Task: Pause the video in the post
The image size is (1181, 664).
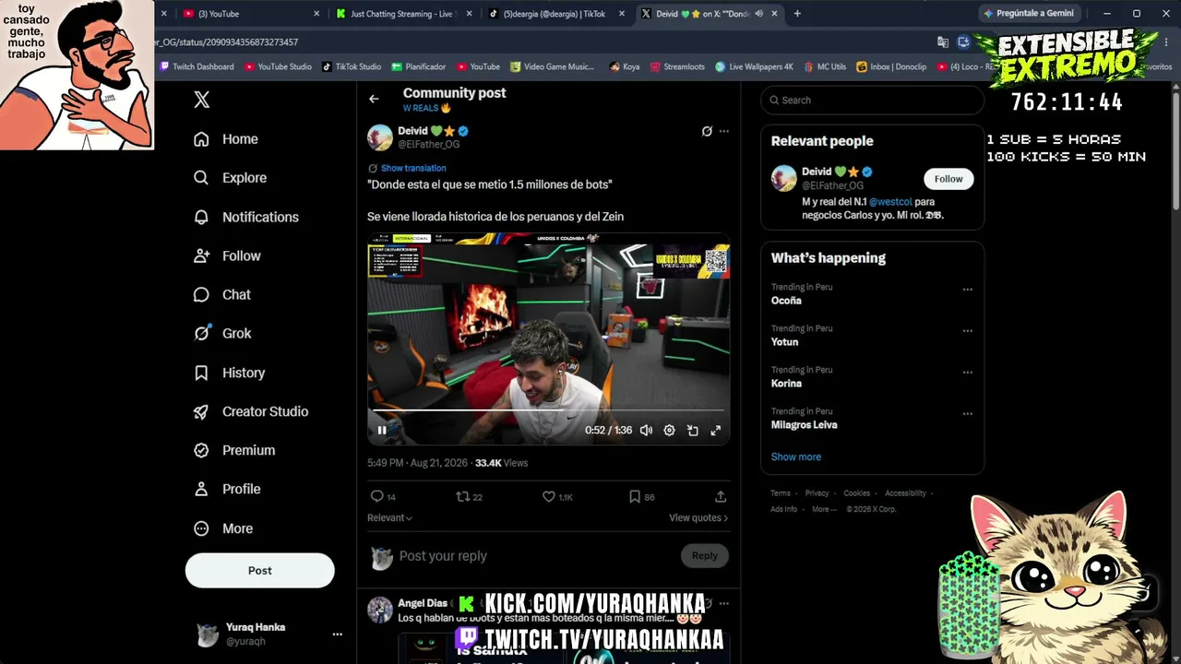Action: (x=382, y=430)
